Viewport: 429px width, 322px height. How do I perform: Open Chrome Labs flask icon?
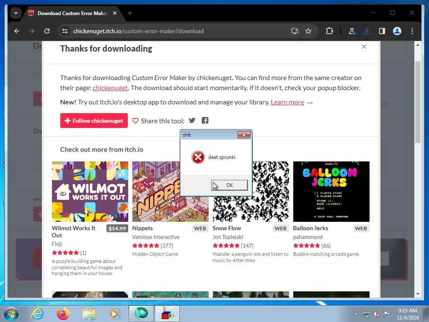[x=352, y=31]
